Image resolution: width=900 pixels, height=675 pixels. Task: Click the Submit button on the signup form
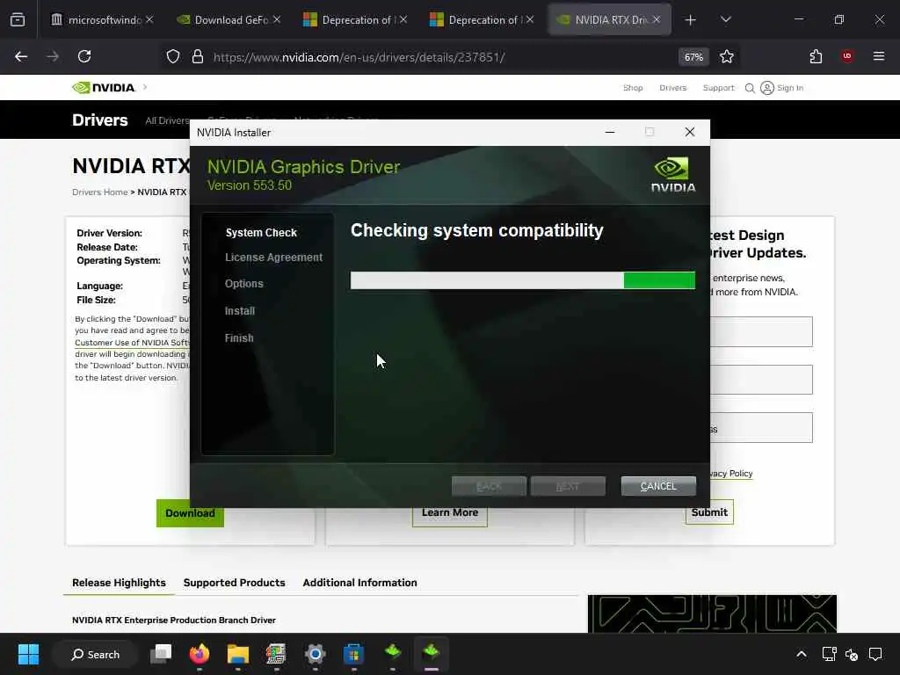pos(709,512)
